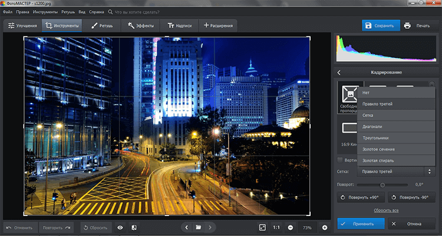
Task: Click the Поворот rotation slider handle
Action: point(382,184)
